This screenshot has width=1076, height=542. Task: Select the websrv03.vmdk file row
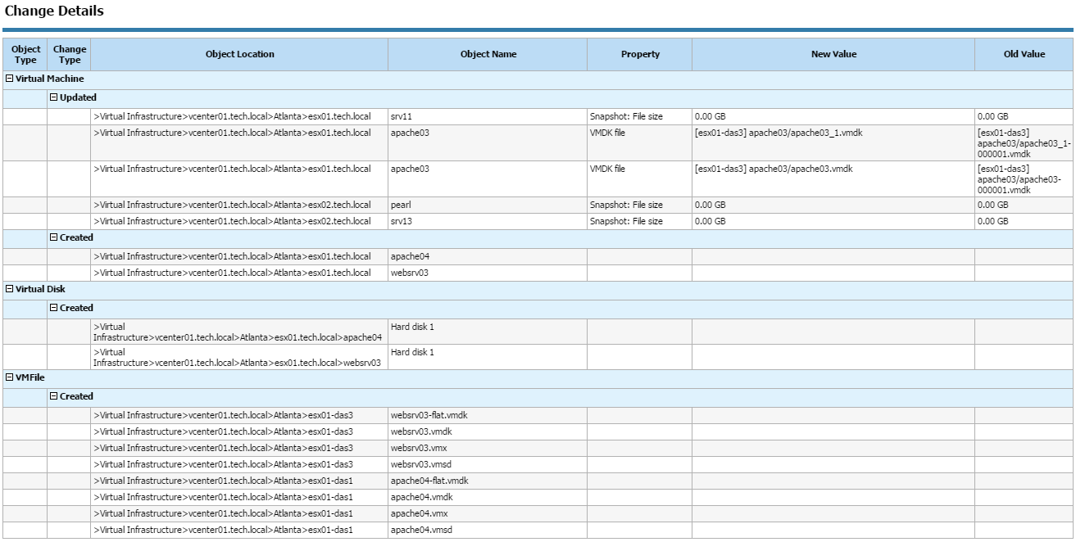click(x=538, y=432)
